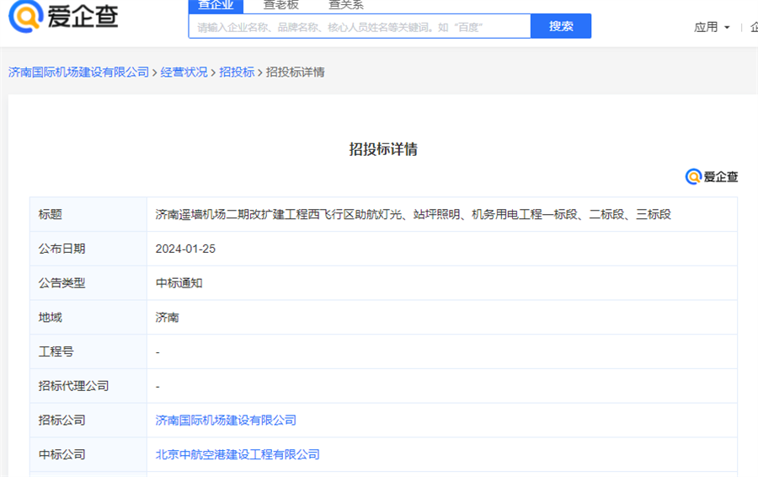Go to 招投标 breadcrumb link
Screen dimensions: 758x477
[237, 72]
